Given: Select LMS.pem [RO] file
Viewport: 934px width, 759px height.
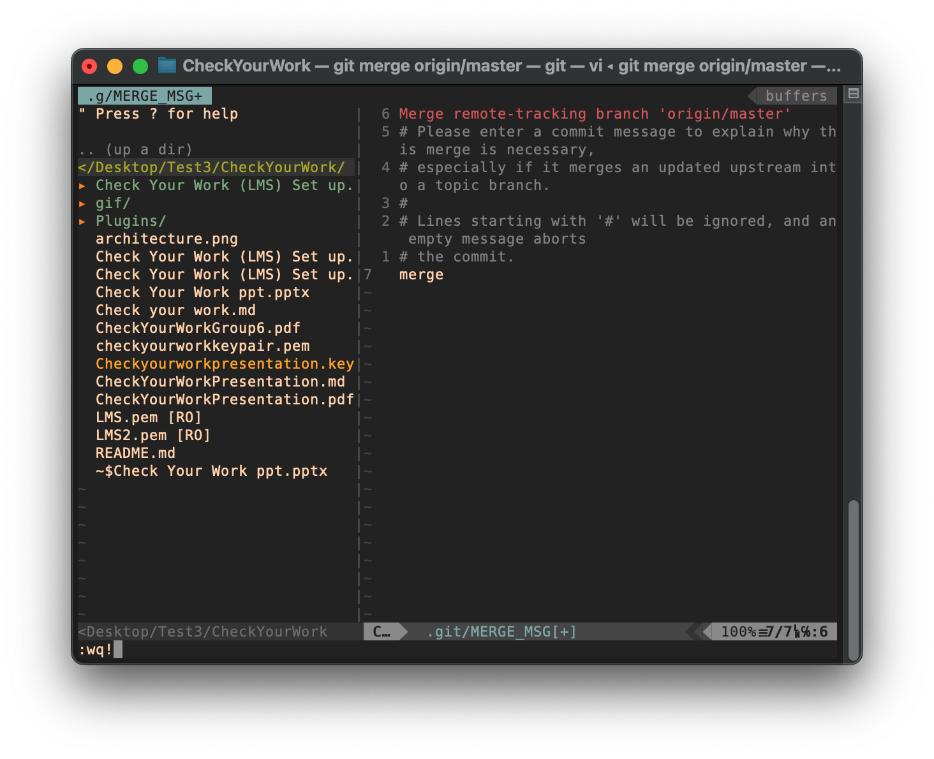Looking at the screenshot, I should click(149, 417).
